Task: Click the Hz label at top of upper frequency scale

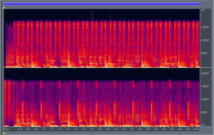Action: [203, 10]
